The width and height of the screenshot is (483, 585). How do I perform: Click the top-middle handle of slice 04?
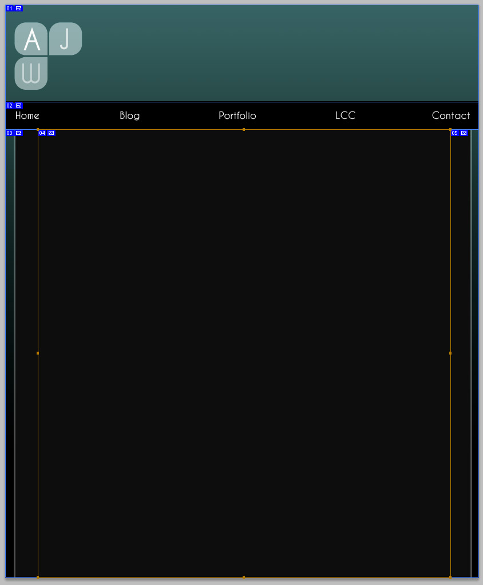tap(244, 129)
